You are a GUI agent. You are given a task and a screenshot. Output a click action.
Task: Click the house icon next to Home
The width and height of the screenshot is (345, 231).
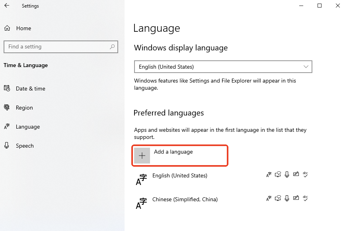point(7,28)
